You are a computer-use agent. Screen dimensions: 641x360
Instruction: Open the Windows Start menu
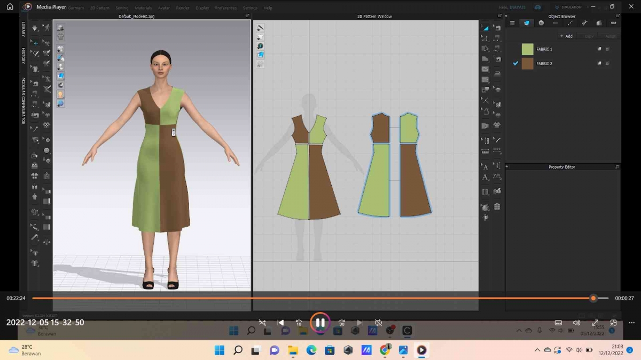pos(220,350)
